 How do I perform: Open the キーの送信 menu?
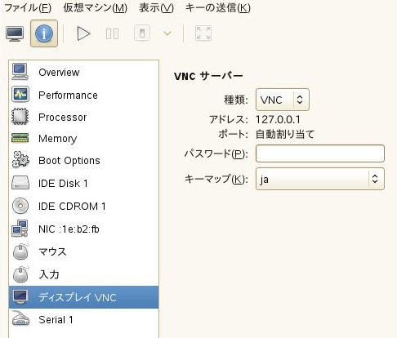pyautogui.click(x=218, y=7)
